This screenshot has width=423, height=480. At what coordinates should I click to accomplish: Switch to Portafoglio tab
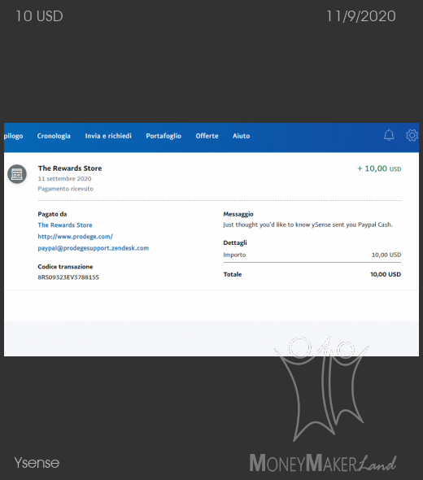pos(164,136)
